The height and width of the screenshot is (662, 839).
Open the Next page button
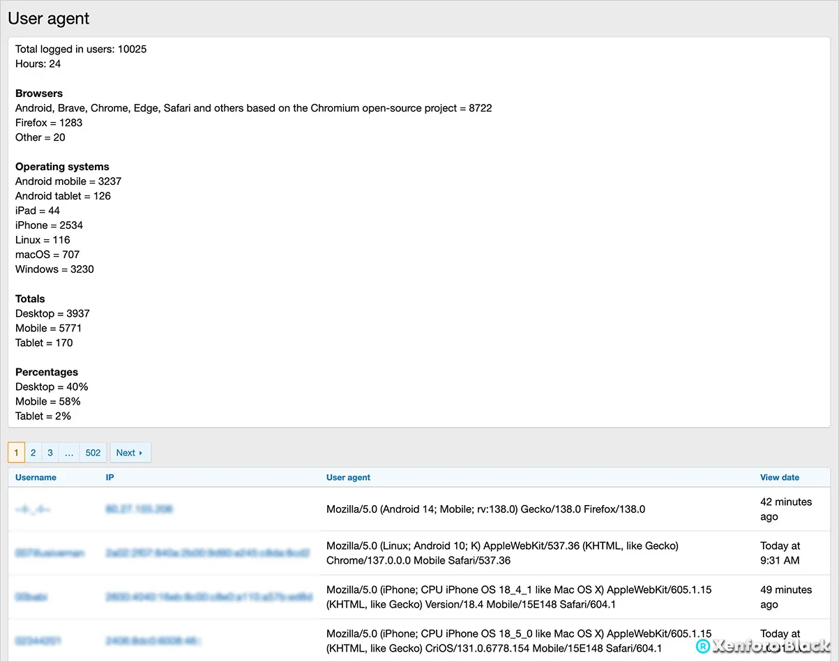coord(130,453)
